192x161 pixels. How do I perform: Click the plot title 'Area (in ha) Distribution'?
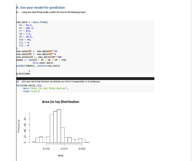pyautogui.click(x=61, y=102)
